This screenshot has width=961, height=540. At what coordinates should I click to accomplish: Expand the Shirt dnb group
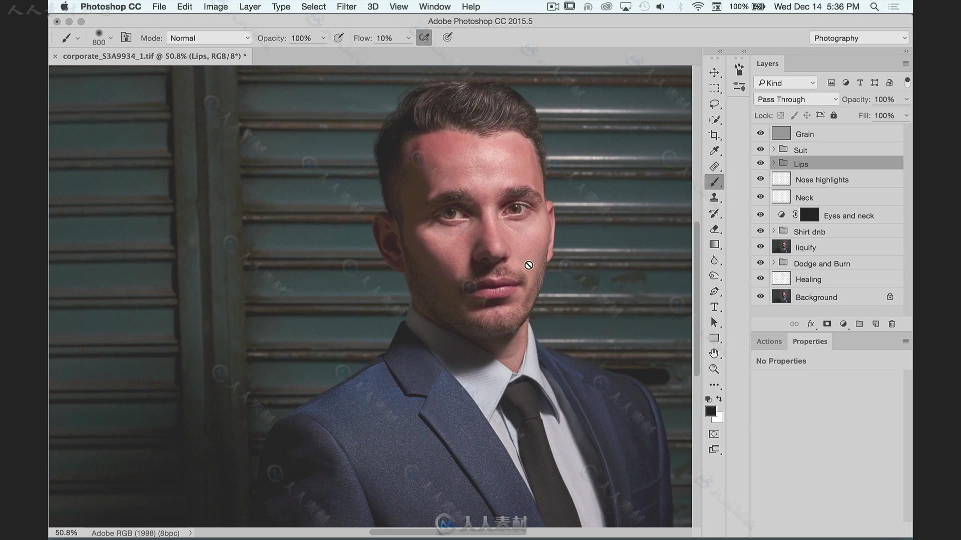[x=774, y=230]
